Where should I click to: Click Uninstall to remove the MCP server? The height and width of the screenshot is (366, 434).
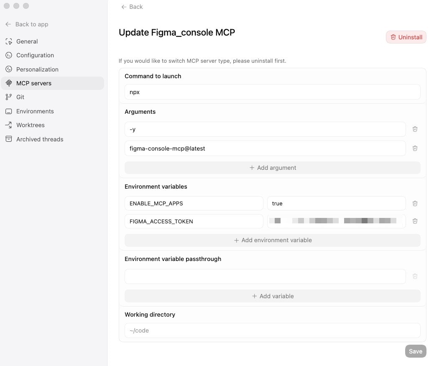(x=406, y=37)
